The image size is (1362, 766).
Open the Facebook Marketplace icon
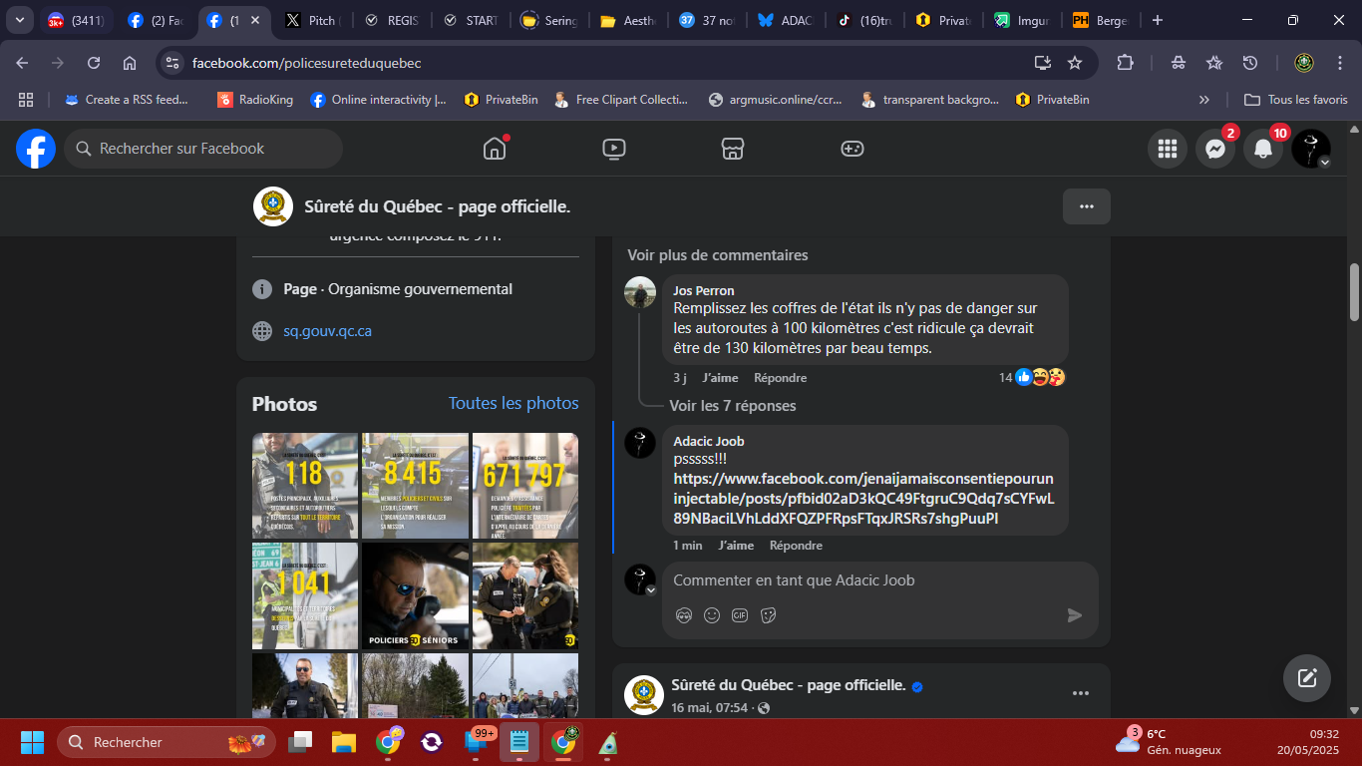click(733, 149)
